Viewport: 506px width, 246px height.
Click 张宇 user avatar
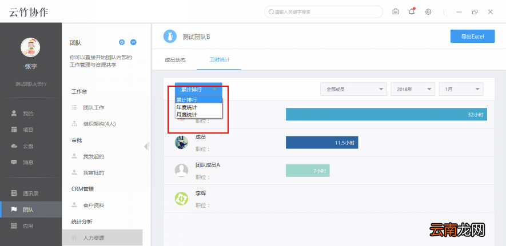coord(30,47)
